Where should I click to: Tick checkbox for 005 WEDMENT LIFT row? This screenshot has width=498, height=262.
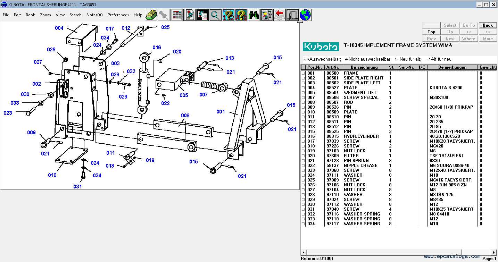[303, 93]
